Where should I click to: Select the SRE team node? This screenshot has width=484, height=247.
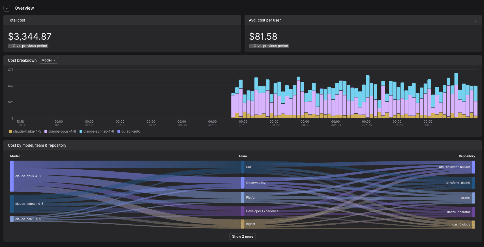[x=243, y=167]
